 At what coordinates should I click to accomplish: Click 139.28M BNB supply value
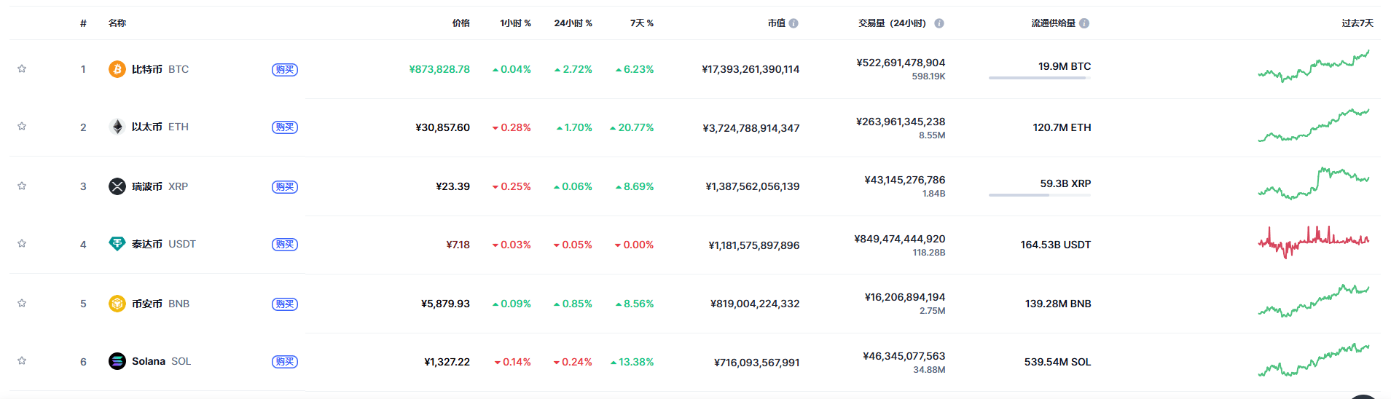[1058, 304]
